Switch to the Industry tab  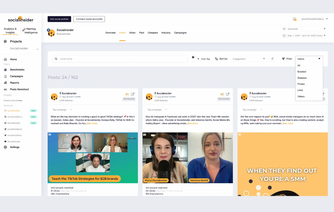166,33
